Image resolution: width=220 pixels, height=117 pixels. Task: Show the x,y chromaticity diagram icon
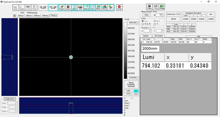point(111,8)
